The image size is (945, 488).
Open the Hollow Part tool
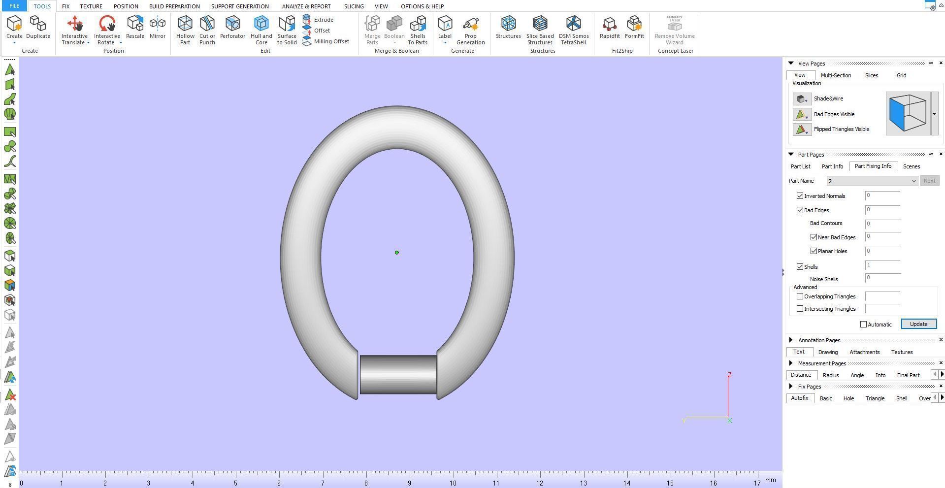[x=185, y=30]
